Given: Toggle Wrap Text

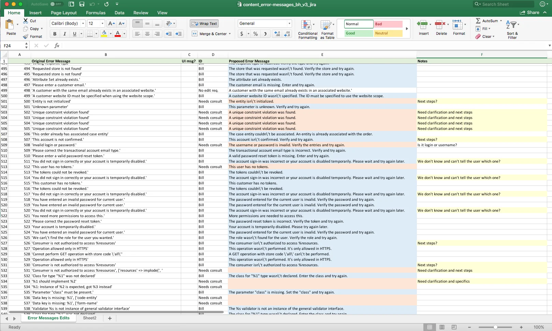Looking at the screenshot, I should pos(204,24).
